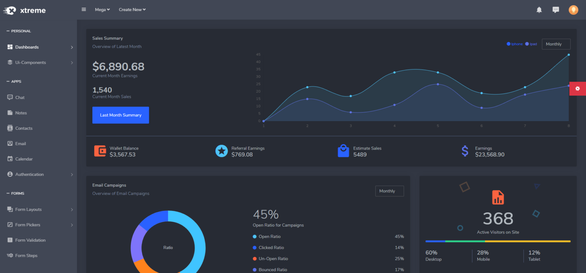Viewport: 586px width, 273px height.
Task: Click the Desktop segment of the visitors progress bar
Action: 435,241
